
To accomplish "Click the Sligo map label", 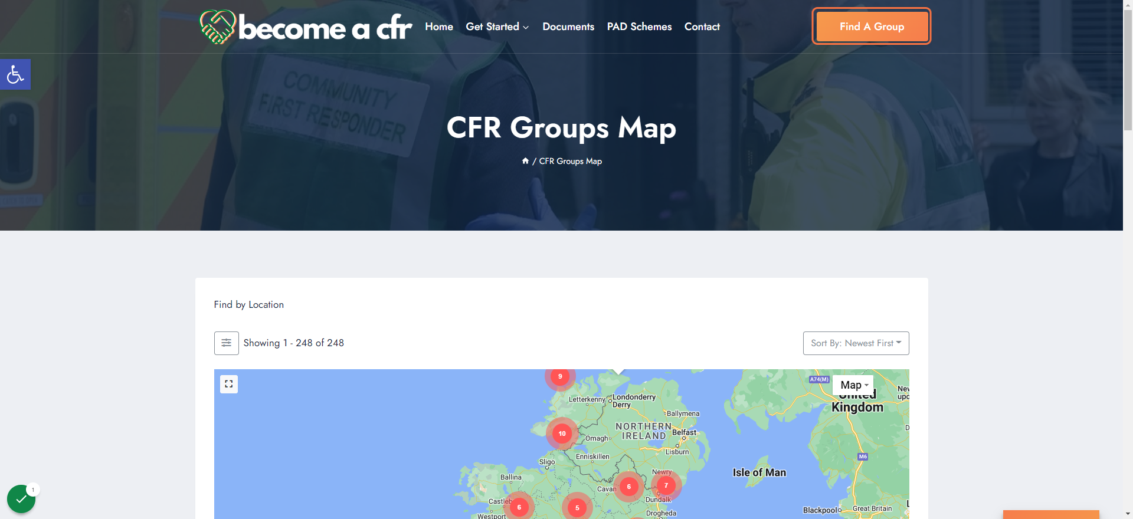I will point(547,462).
